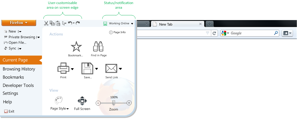
Task: Open the Undo history dropdown arrow
Action: coord(74,23)
